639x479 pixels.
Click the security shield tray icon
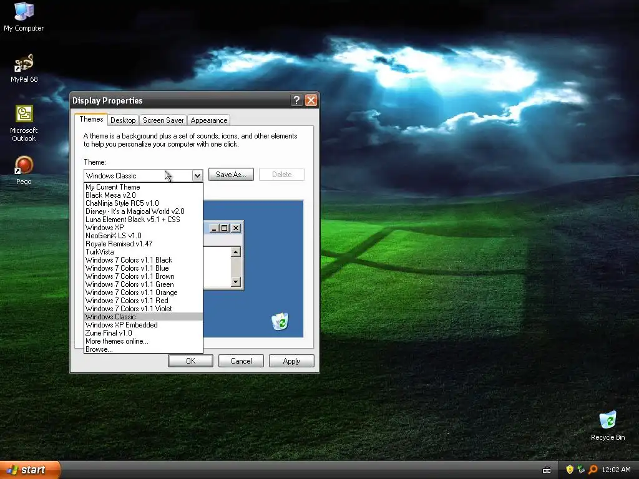pos(569,470)
